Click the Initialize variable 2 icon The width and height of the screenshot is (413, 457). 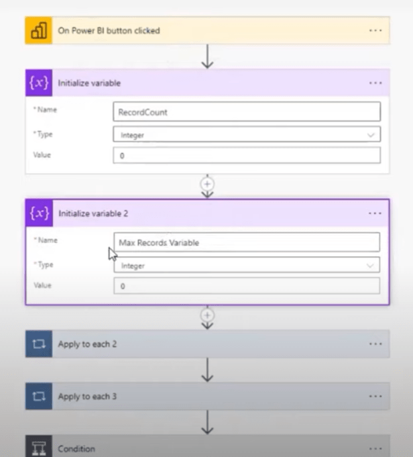(39, 213)
